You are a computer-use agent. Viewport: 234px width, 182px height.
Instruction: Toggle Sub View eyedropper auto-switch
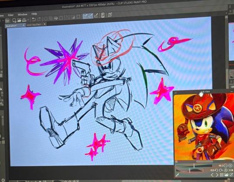[177, 175]
